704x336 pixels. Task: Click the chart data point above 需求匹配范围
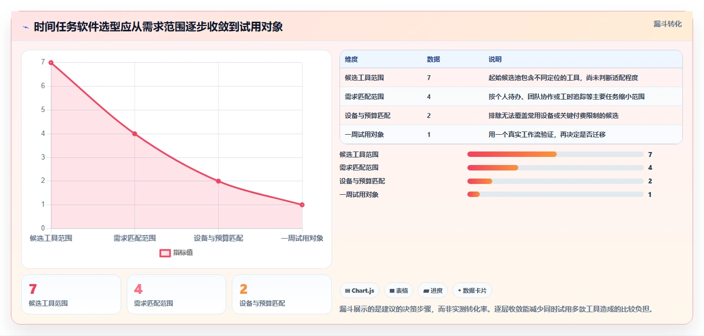click(x=135, y=134)
